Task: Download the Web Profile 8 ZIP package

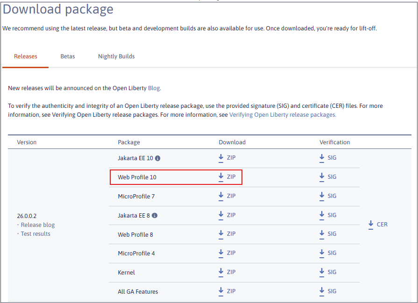Action: tap(227, 234)
